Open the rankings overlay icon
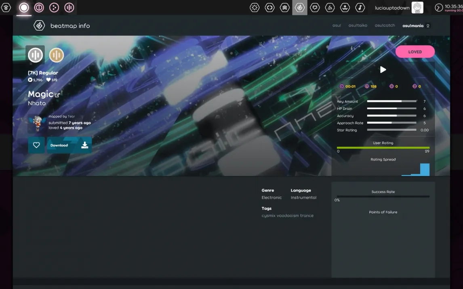The width and height of the screenshot is (463, 289). point(285,7)
